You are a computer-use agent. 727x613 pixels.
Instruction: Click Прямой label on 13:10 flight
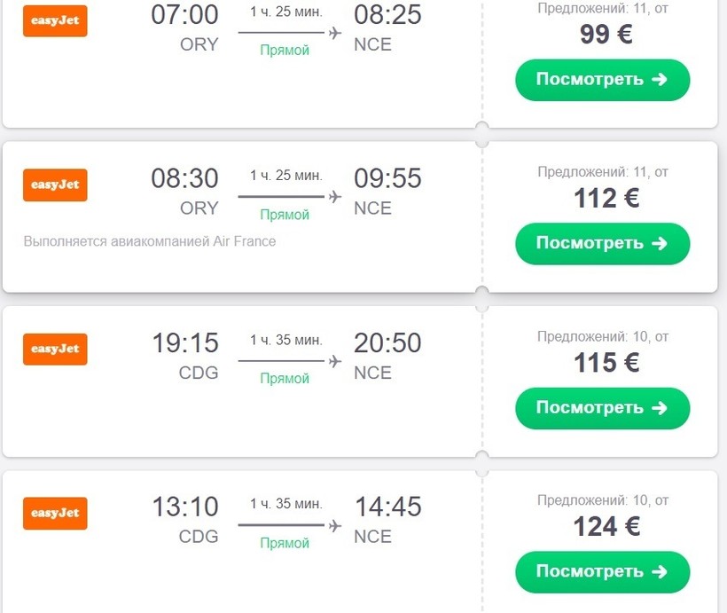point(285,543)
